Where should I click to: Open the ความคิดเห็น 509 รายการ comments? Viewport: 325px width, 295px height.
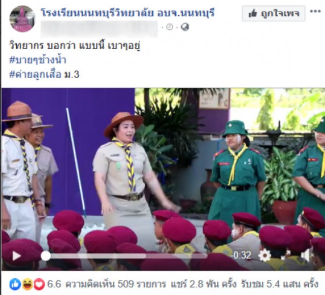(x=116, y=284)
